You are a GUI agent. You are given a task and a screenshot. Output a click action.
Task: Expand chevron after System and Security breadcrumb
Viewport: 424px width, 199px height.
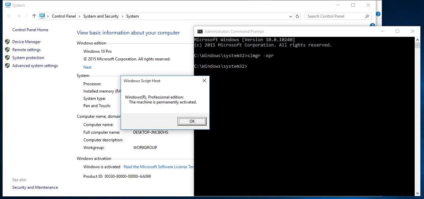(x=122, y=16)
